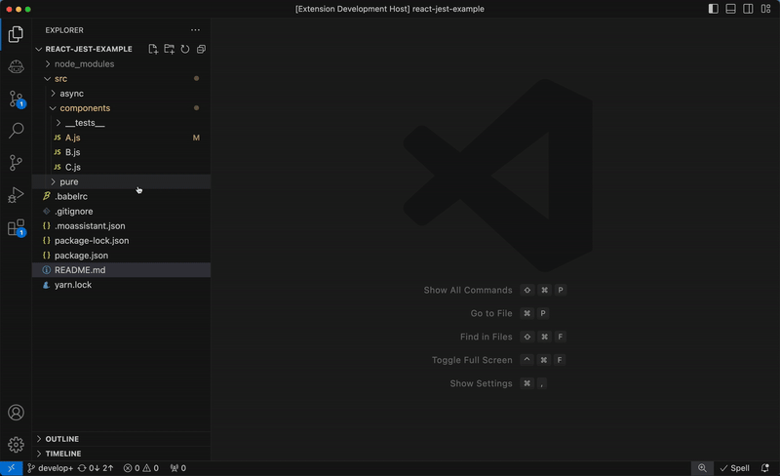Open the .babelrc file
The height and width of the screenshot is (476, 780).
[x=121, y=196]
